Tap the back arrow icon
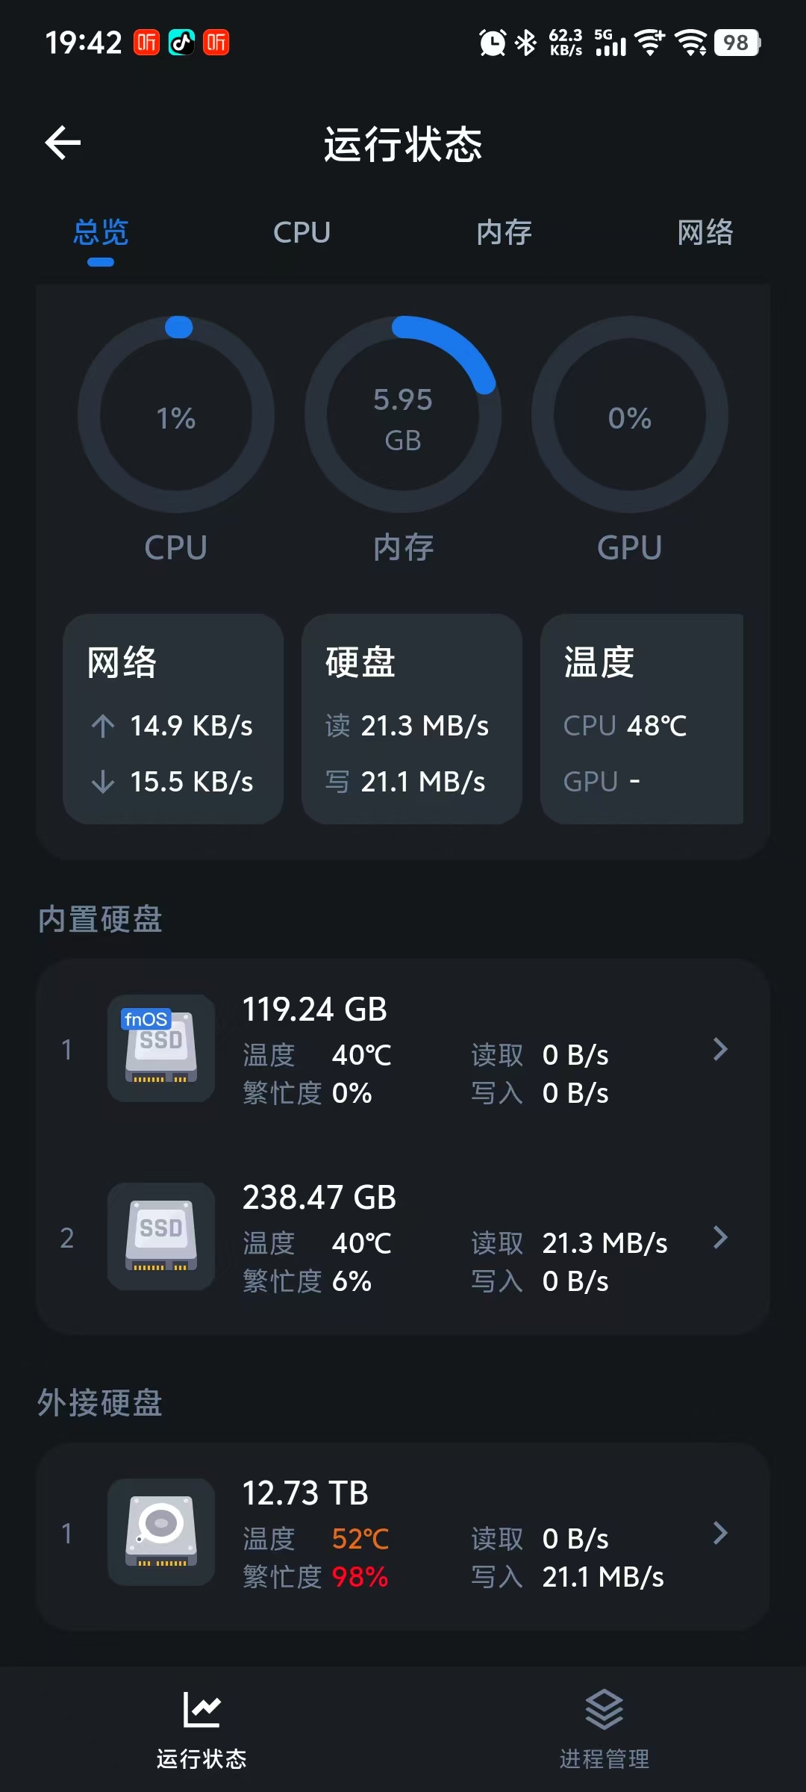The width and height of the screenshot is (806, 1792). pos(63,143)
